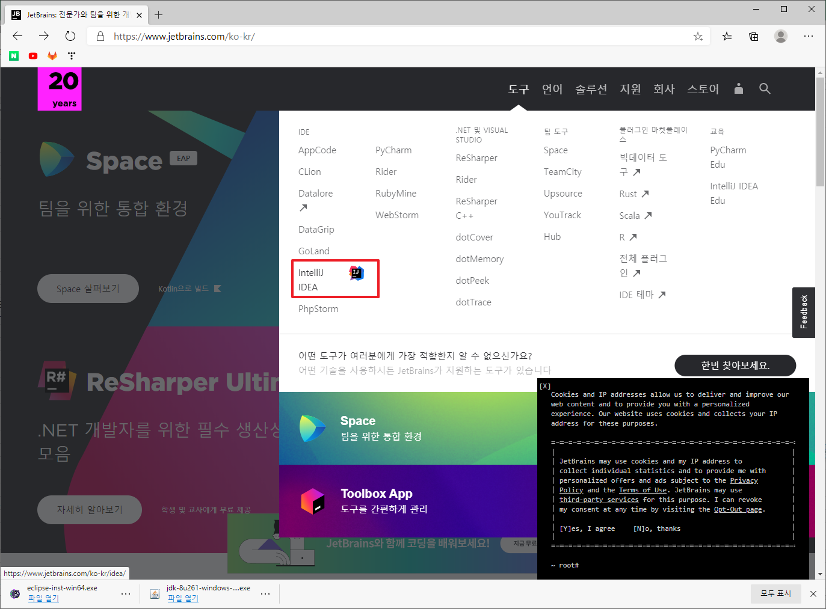Open the Scala plugin link
Viewport: 826px width, 609px height.
(x=636, y=216)
